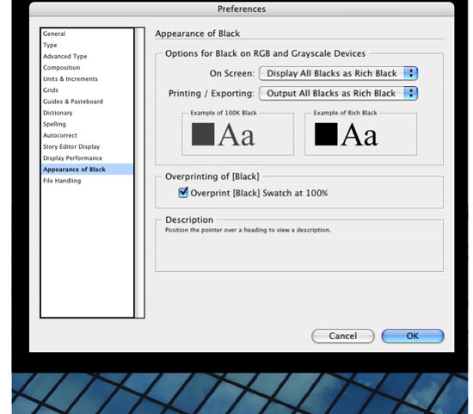
Task: Click the On Screen dropdown arrow stepper
Action: 411,73
